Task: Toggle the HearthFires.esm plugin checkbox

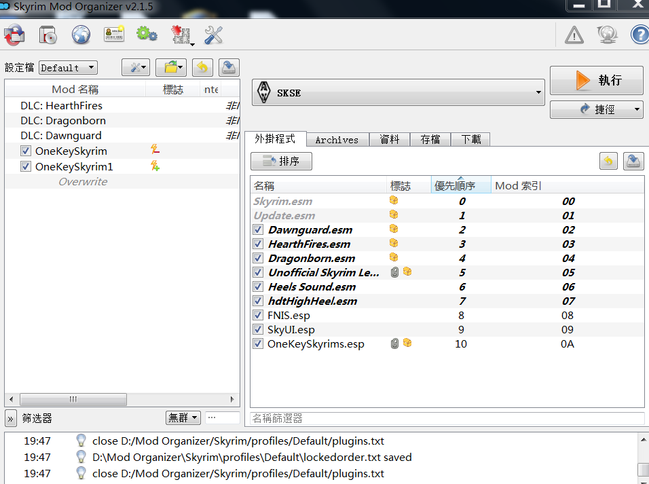Action: pos(258,244)
